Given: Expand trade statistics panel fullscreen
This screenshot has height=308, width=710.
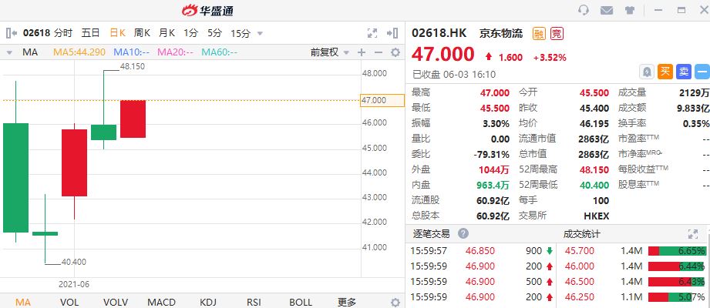Looking at the screenshot, I should [x=693, y=234].
